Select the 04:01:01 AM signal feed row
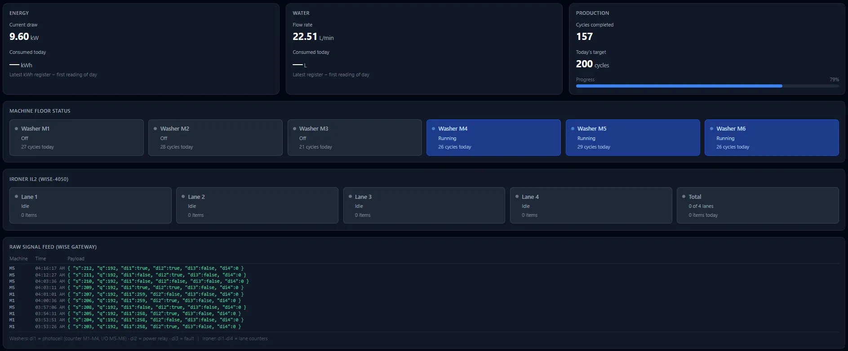 424,294
